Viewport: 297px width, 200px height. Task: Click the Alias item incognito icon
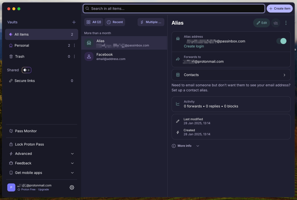pyautogui.click(x=89, y=43)
